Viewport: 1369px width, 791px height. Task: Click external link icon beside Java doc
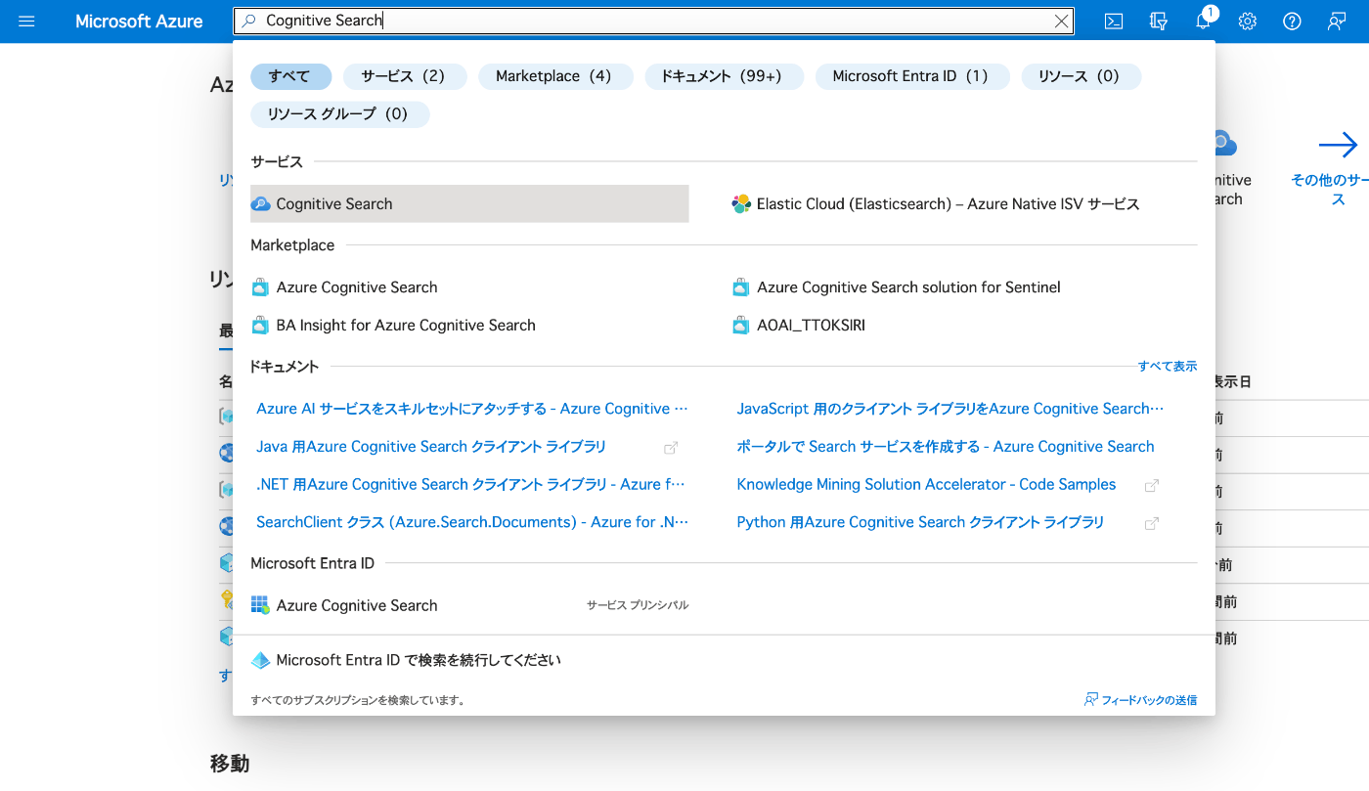pos(671,448)
